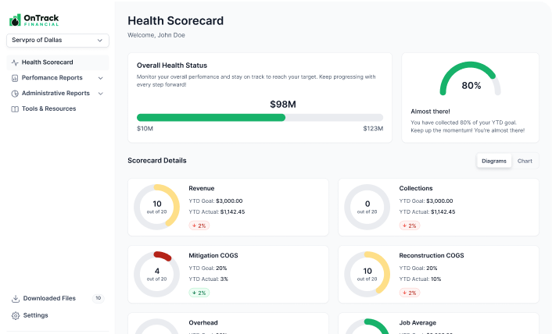Click the Revenue donut chart

pos(156,207)
